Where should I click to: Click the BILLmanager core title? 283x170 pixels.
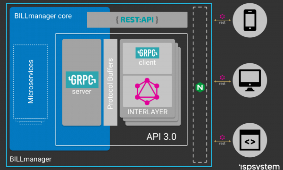(43, 16)
